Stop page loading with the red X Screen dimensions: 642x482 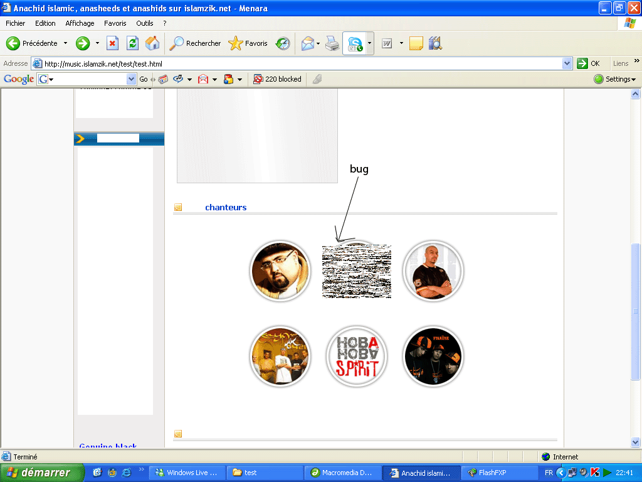[x=112, y=43]
